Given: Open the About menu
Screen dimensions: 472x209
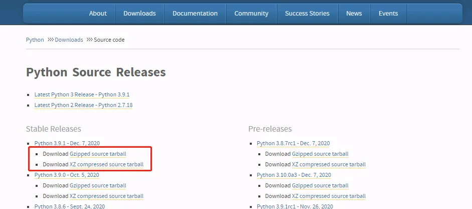Looking at the screenshot, I should click(98, 14).
